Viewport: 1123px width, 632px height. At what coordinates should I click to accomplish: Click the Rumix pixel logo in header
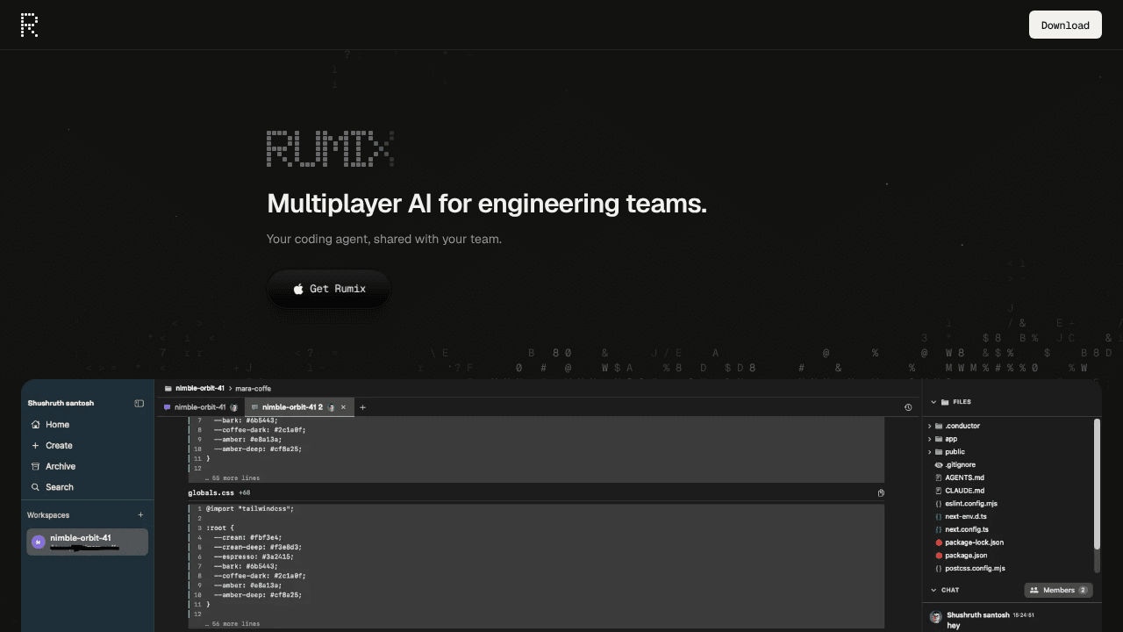coord(29,25)
